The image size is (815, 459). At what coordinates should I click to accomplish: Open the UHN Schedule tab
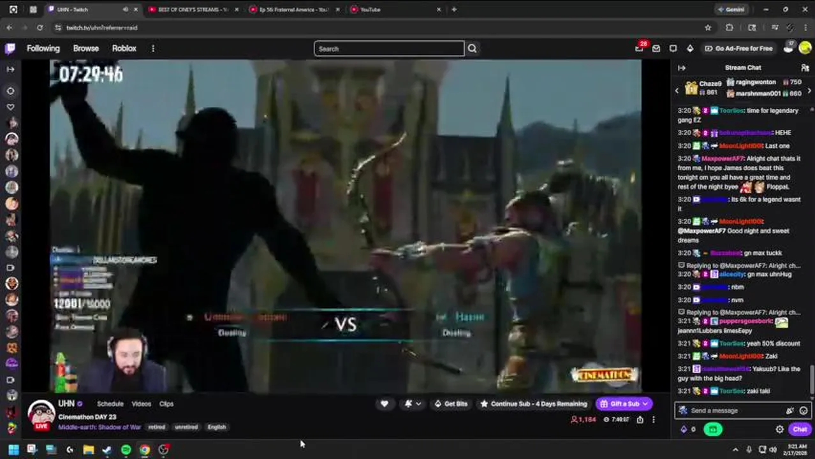point(110,404)
